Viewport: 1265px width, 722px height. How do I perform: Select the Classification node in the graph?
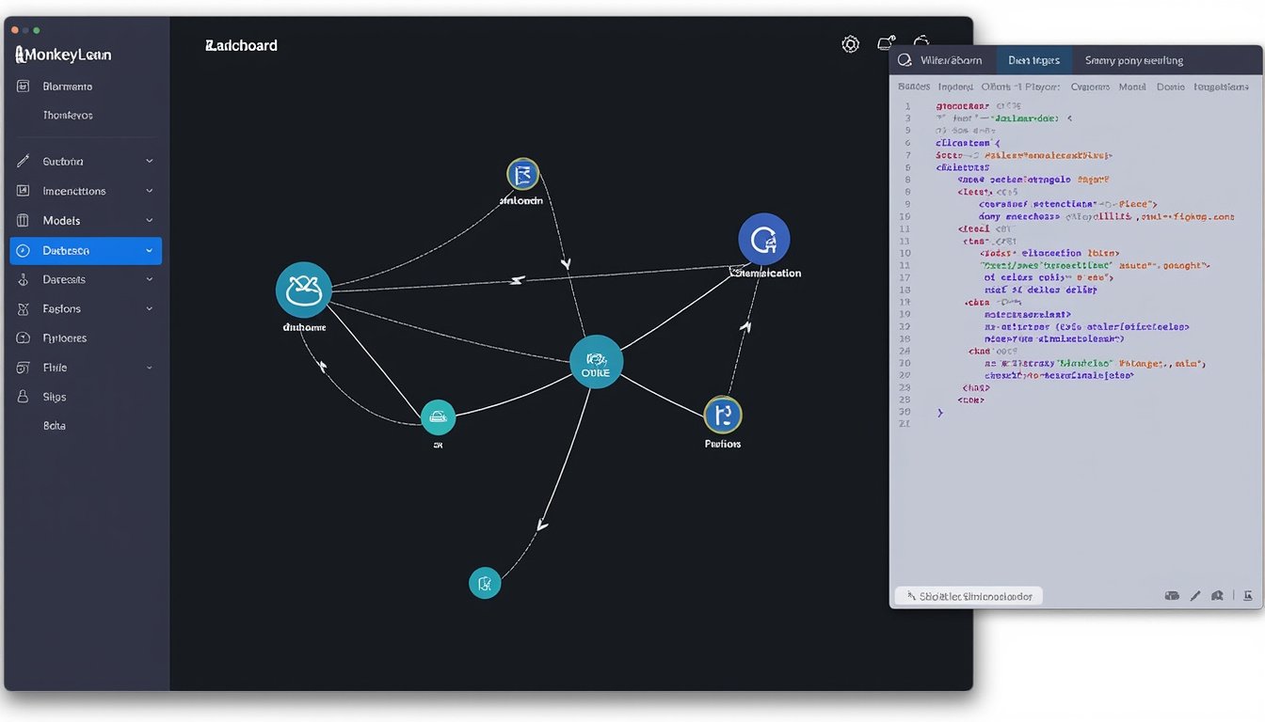pos(764,241)
